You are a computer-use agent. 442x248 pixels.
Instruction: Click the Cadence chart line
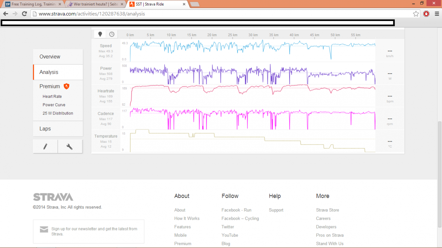point(253,118)
